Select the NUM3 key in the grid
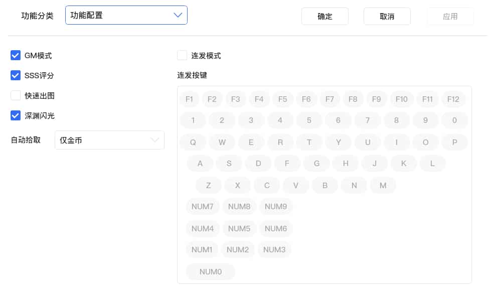Viewport: 491px width, 300px height. (x=274, y=249)
